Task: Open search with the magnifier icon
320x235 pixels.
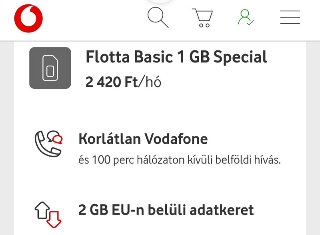Action: [158, 18]
